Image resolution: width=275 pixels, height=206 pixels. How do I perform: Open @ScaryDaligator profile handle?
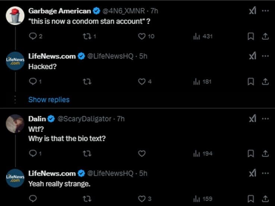[x=84, y=119]
